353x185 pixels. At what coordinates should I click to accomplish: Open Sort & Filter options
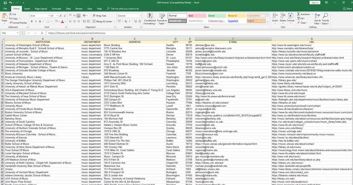(317, 19)
